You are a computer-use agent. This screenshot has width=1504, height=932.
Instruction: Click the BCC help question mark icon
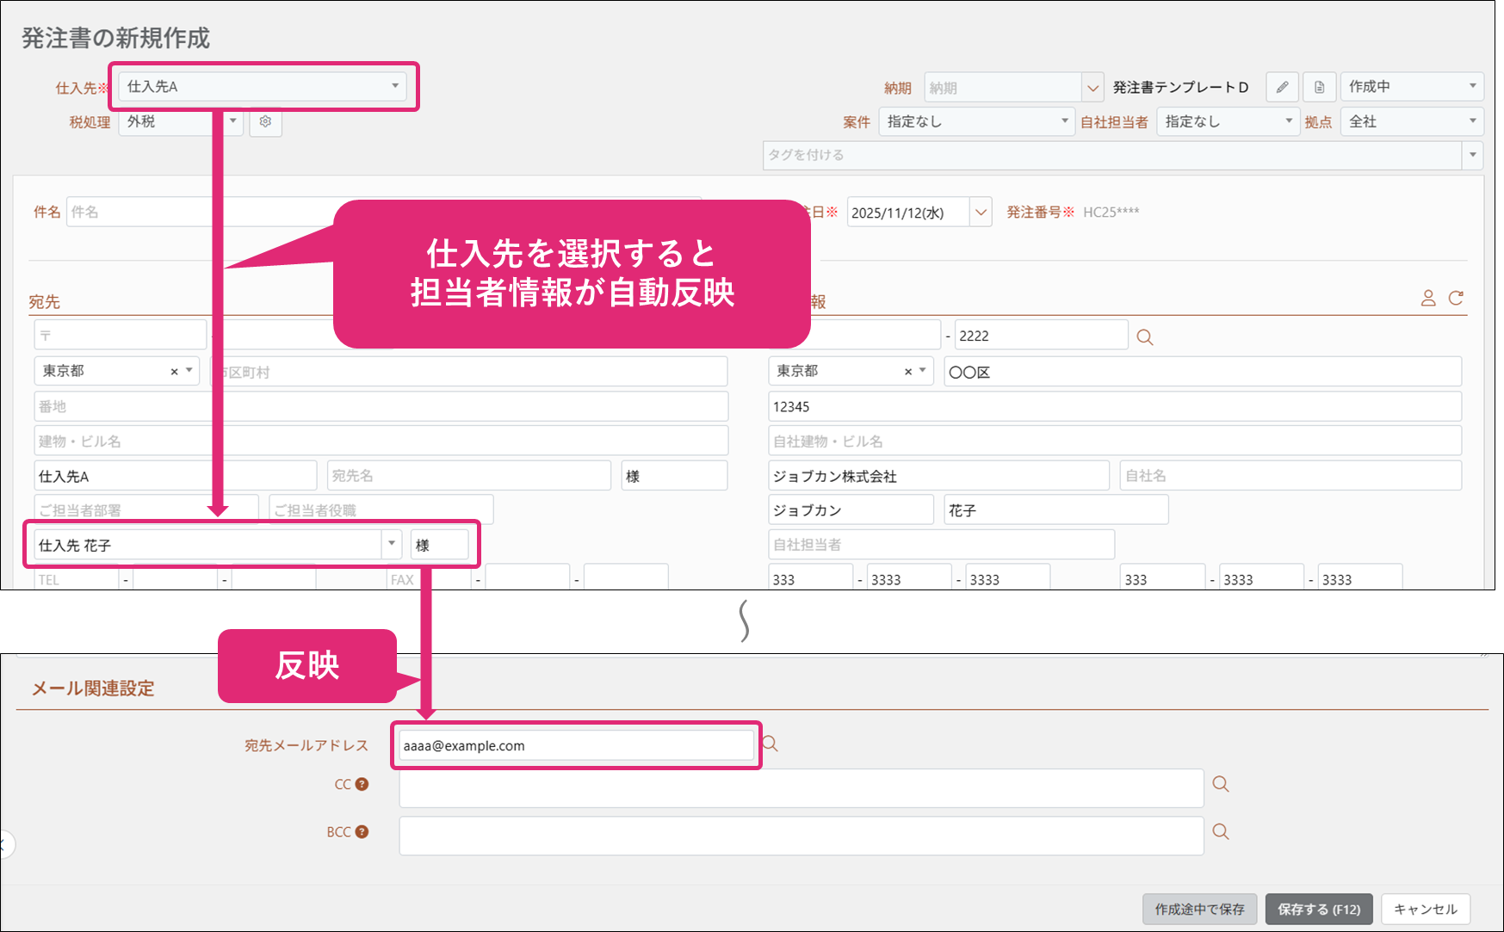tap(362, 832)
